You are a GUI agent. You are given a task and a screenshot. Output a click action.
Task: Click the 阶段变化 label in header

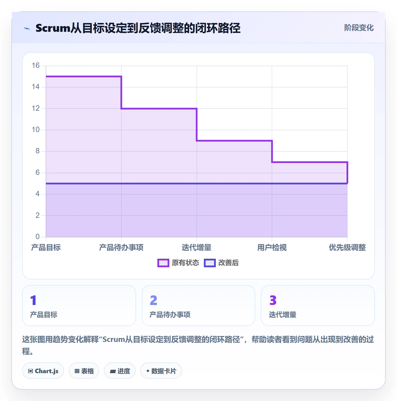click(x=359, y=28)
